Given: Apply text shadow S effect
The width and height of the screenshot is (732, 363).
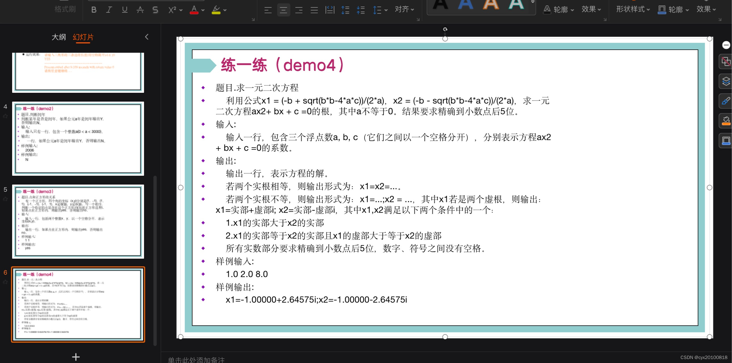Looking at the screenshot, I should 155,10.
